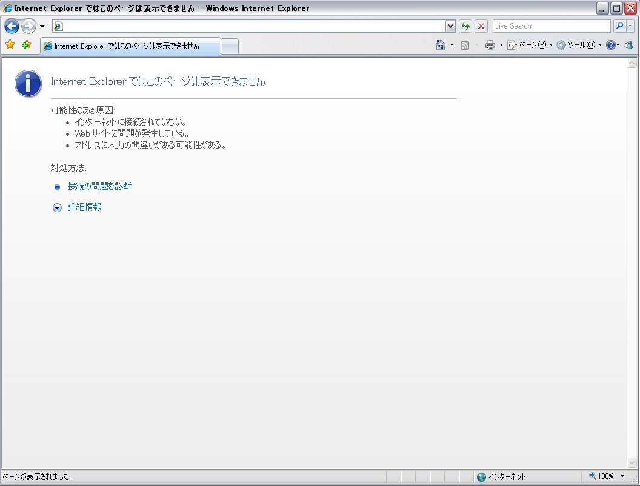Click the Forward navigation arrow
640x486 pixels.
(x=28, y=27)
